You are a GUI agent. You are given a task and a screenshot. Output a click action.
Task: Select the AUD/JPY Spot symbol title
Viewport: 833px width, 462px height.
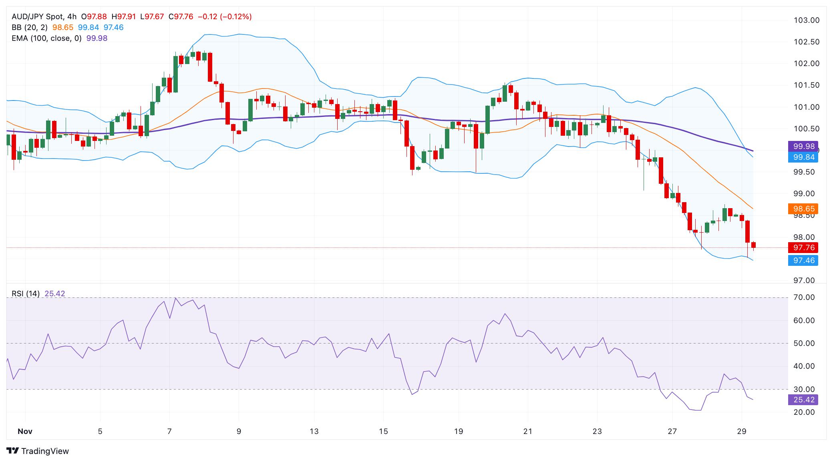coord(37,16)
